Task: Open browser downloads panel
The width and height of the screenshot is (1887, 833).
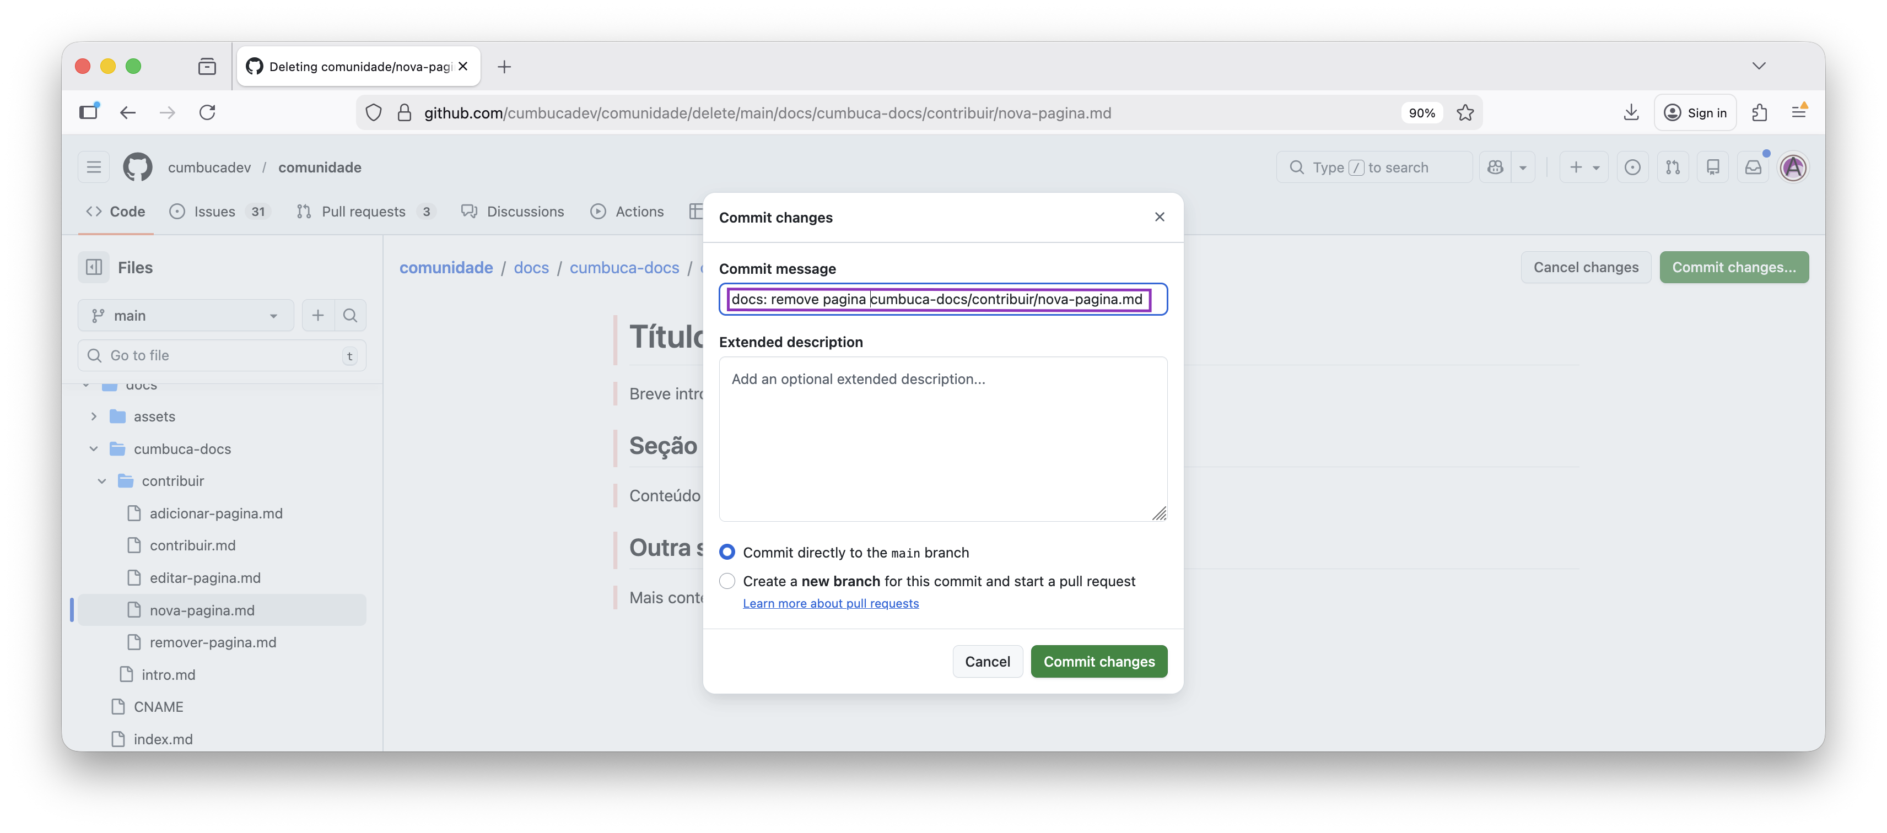Action: click(x=1631, y=113)
